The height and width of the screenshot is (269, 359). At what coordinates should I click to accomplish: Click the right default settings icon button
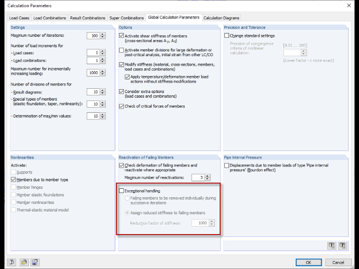click(x=343, y=246)
